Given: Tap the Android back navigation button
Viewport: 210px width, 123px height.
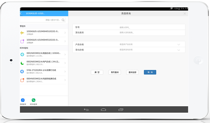Looking at the screenshot, I should click(x=86, y=110).
